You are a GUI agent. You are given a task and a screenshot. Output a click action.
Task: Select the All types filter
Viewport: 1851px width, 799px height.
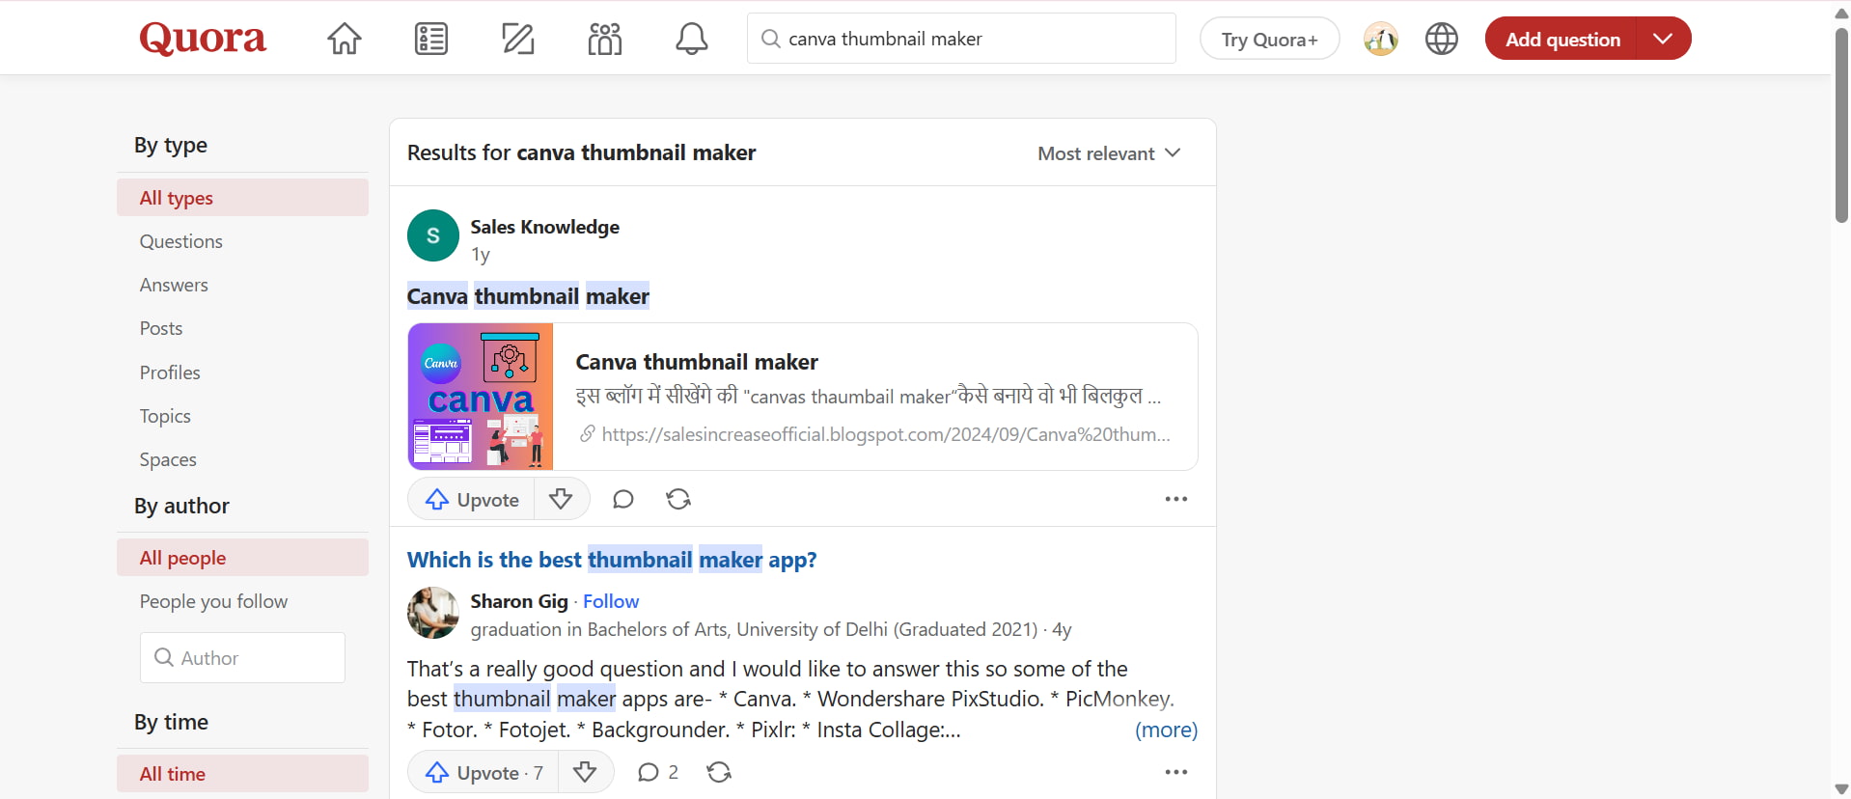pos(243,198)
